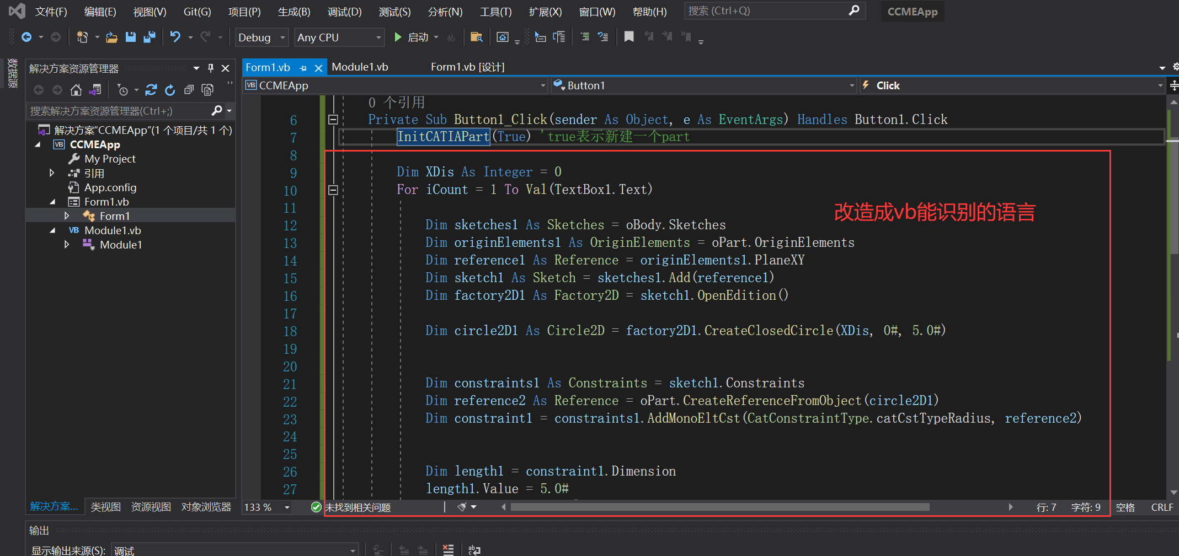Pin the Solution Explorer panel
The width and height of the screenshot is (1179, 556).
tap(210, 68)
